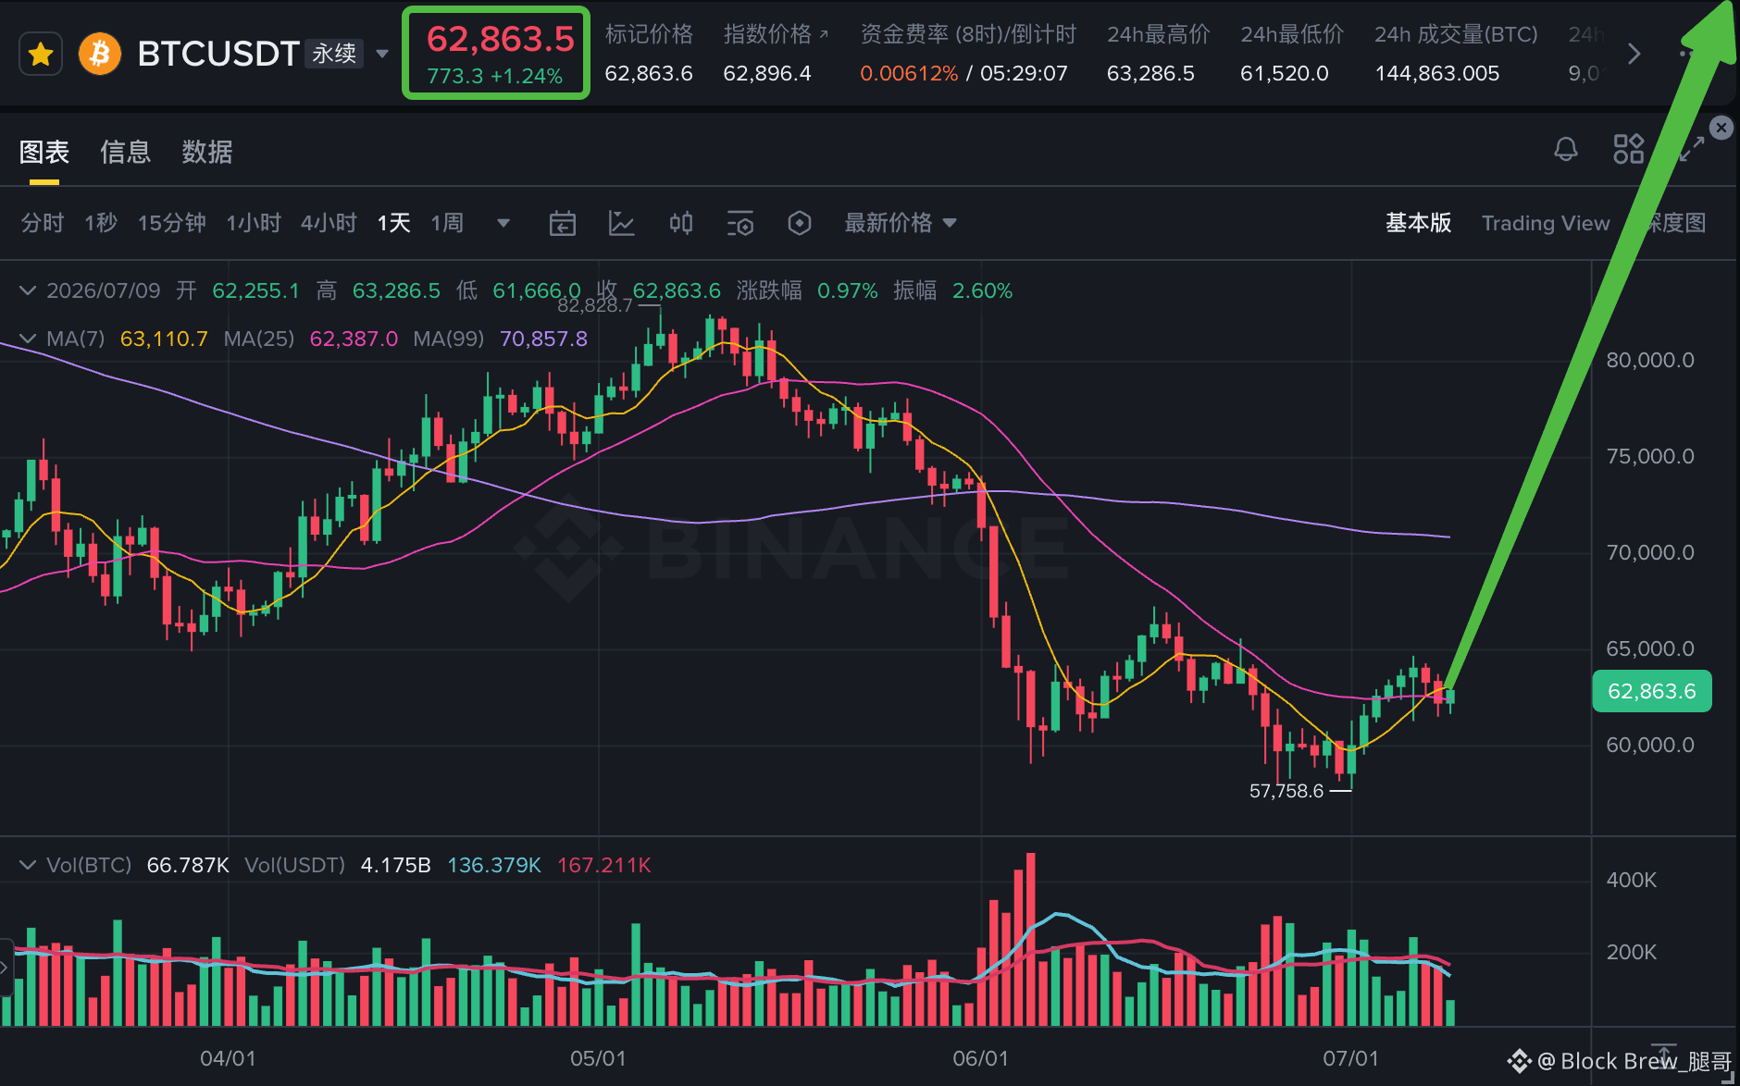Select the 15分钟 interval
Viewport: 1740px width, 1086px height.
(x=172, y=223)
